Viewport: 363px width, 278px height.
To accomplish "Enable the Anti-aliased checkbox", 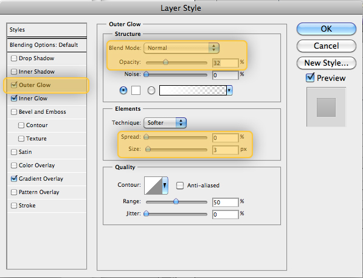I will tap(180, 186).
